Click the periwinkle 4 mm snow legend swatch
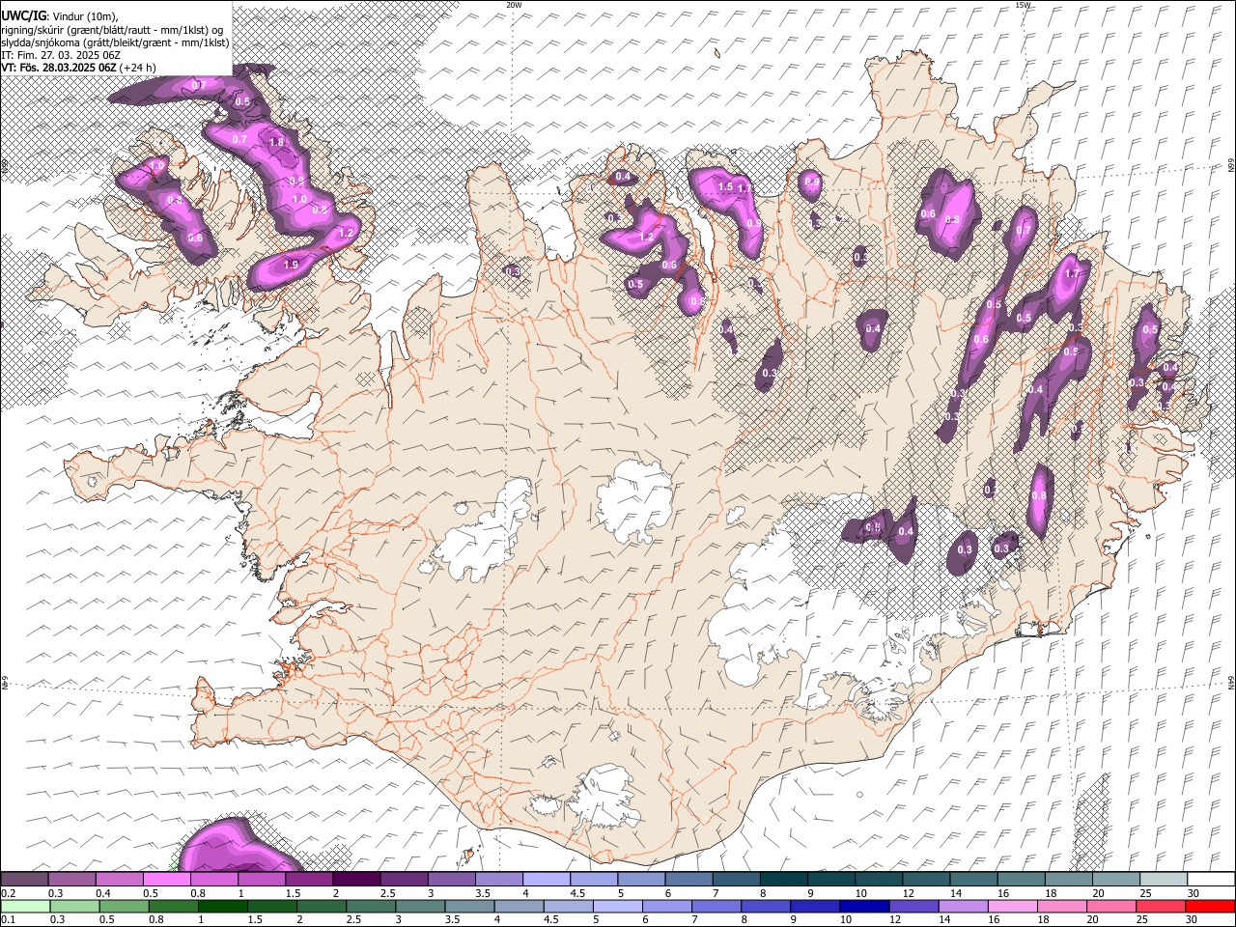The image size is (1236, 927). [x=547, y=879]
